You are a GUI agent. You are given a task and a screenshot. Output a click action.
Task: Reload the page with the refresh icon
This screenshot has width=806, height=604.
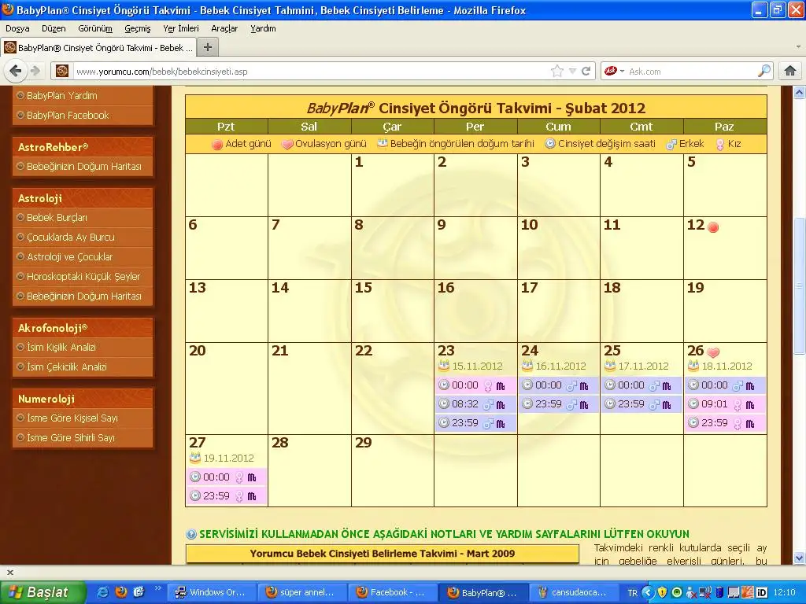(x=586, y=71)
